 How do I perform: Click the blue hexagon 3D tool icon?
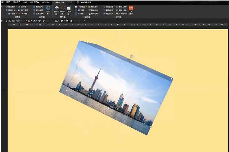[x=48, y=8]
